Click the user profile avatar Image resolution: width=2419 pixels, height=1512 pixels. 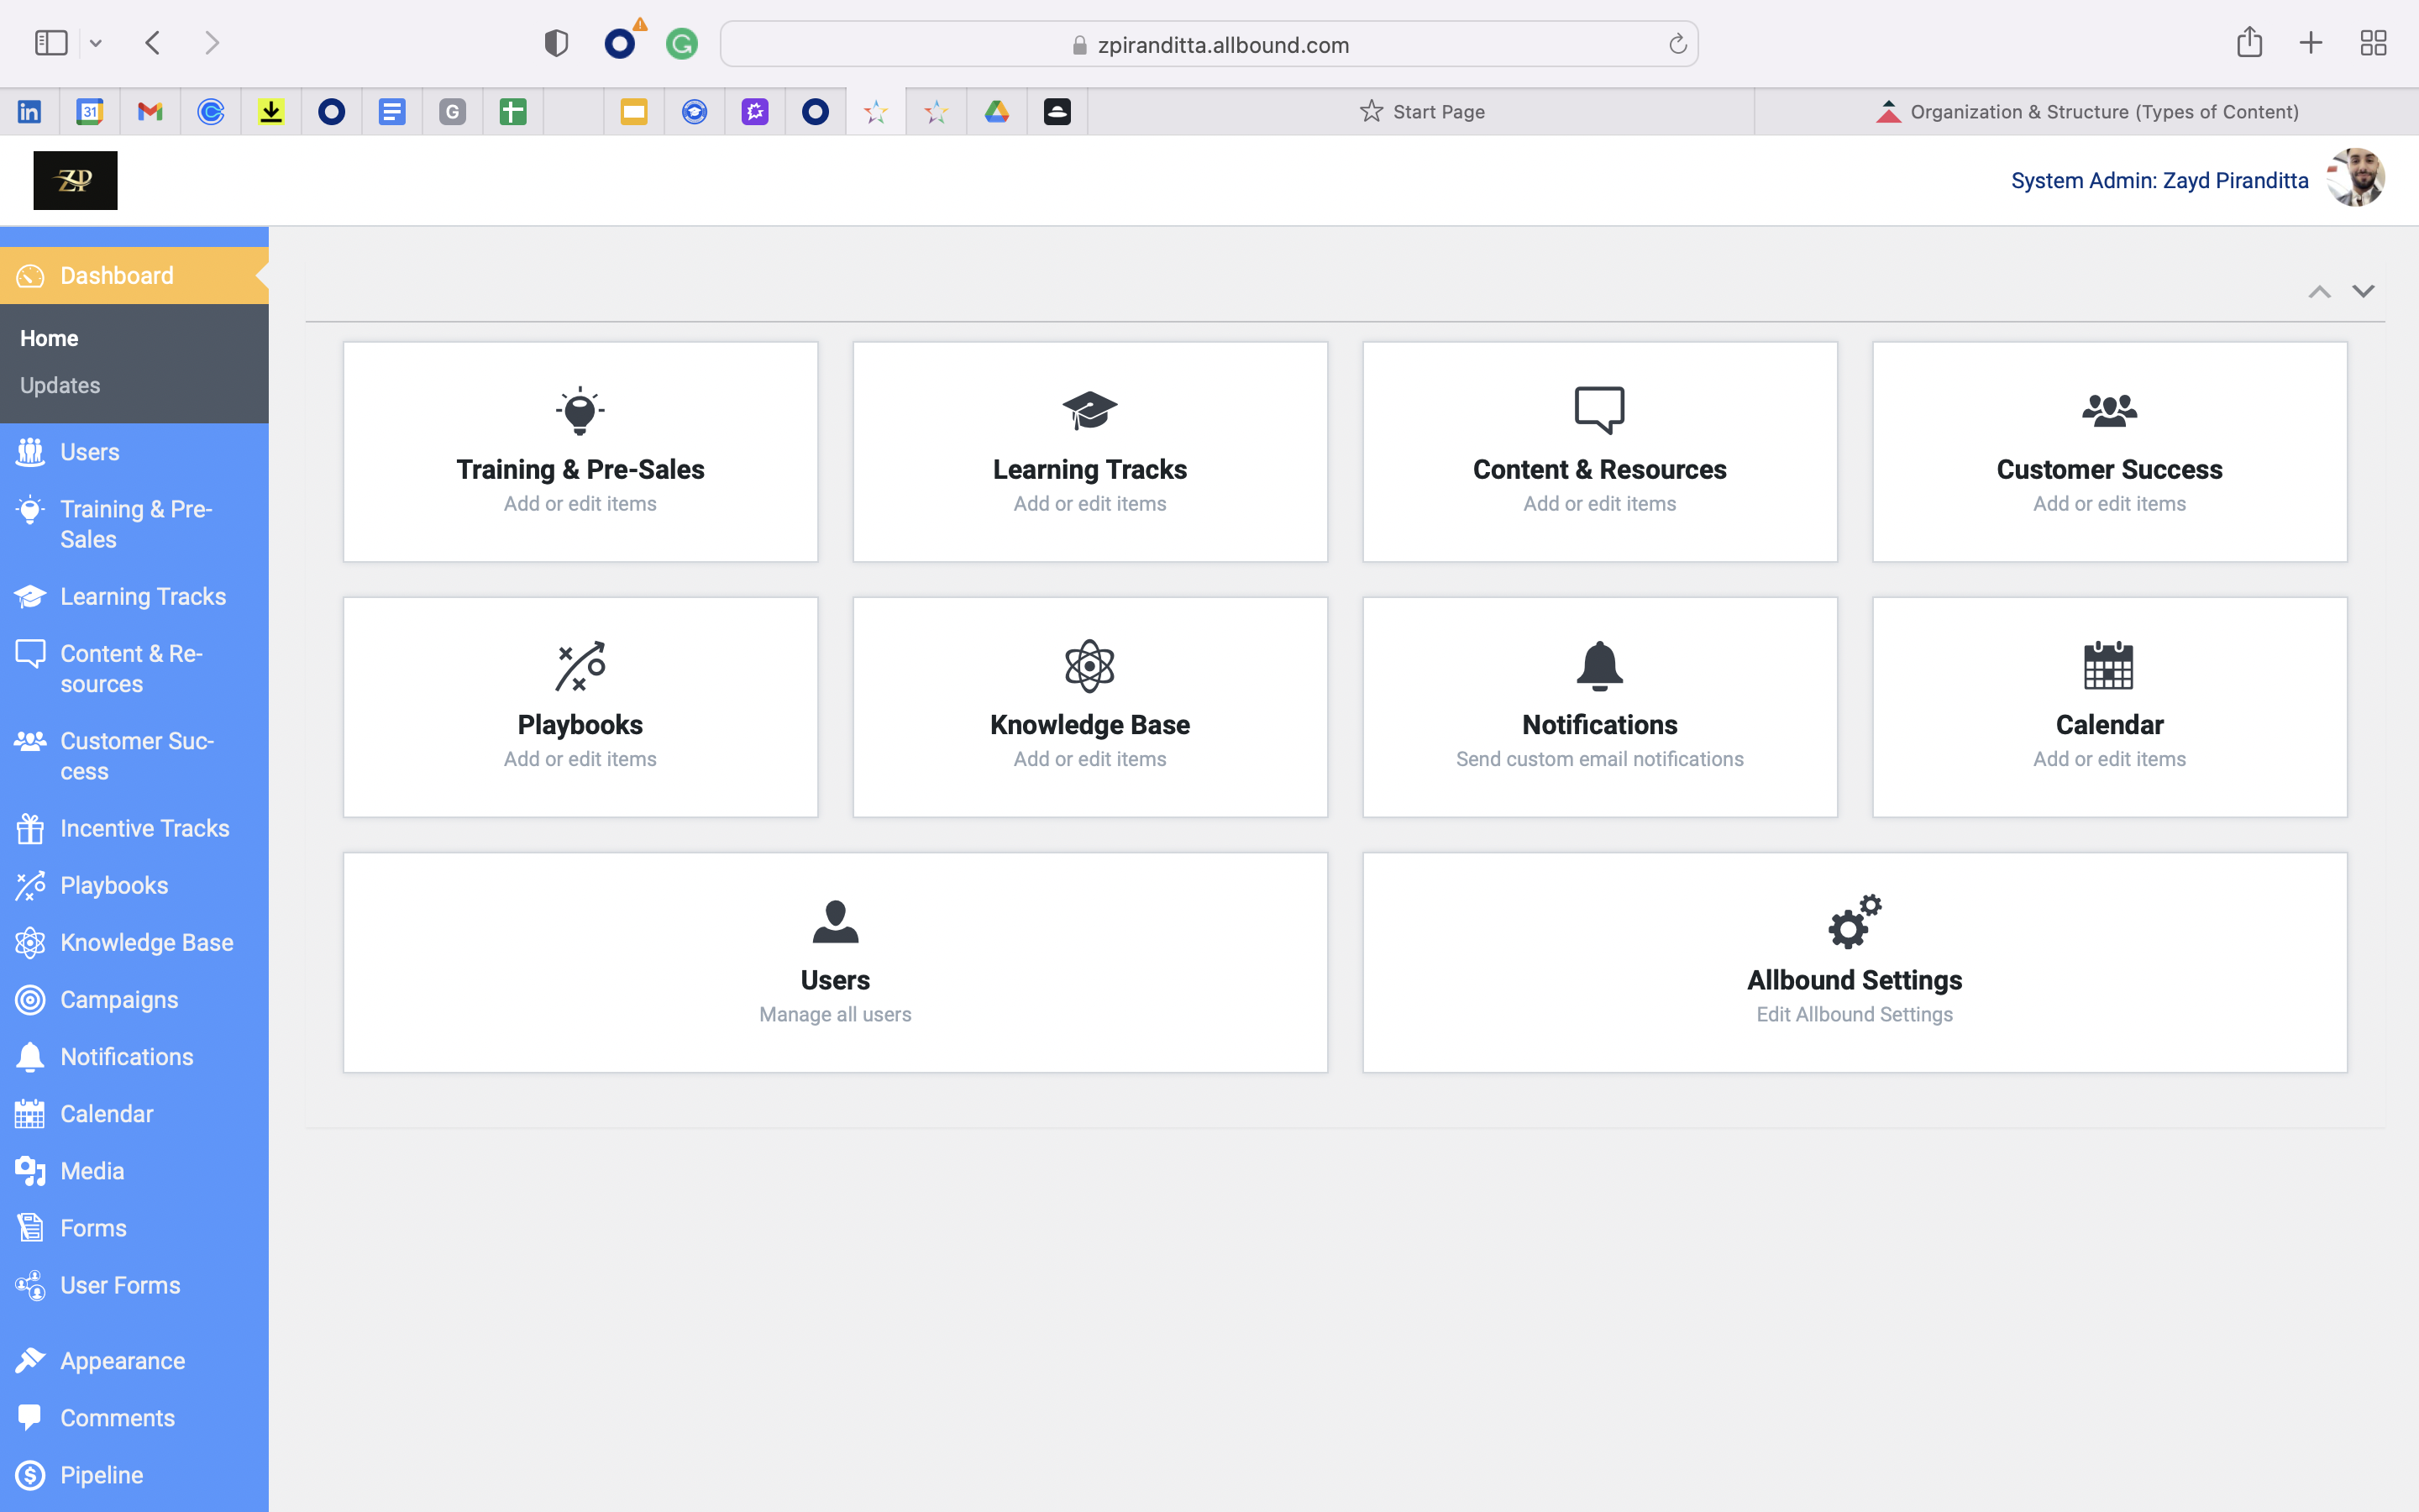pyautogui.click(x=2356, y=178)
